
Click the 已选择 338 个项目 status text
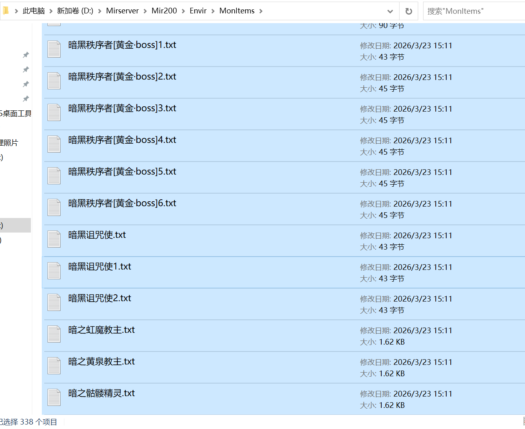click(28, 422)
